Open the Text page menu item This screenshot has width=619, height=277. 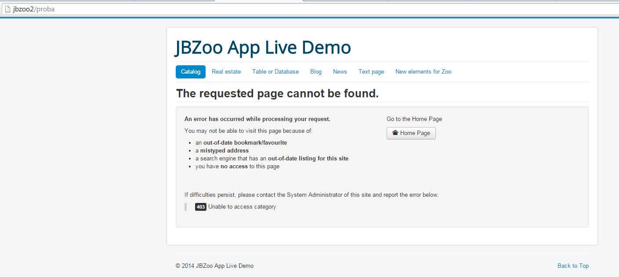coord(371,72)
